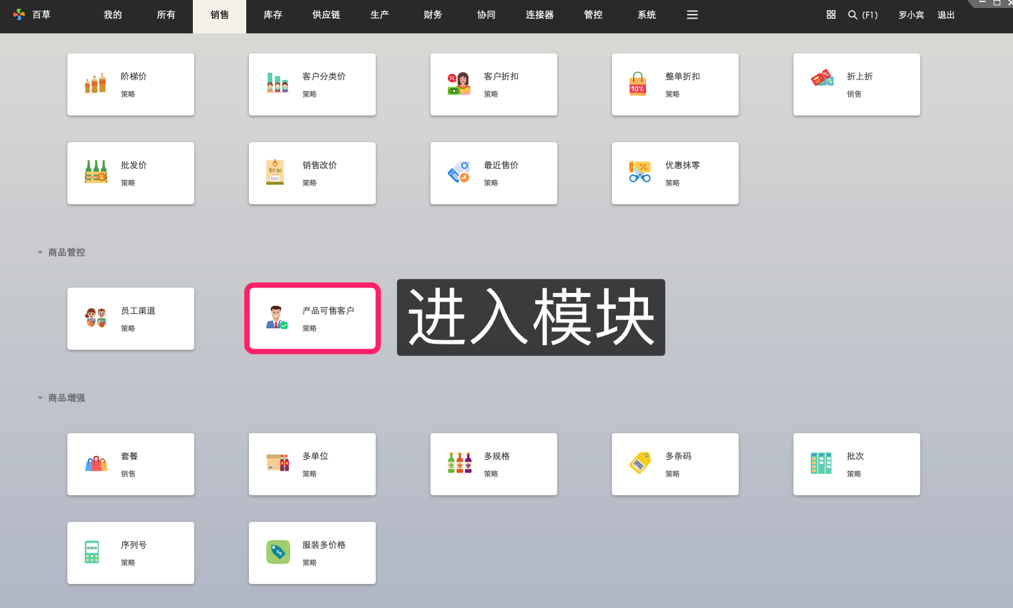Click the (F1) search shortcut label
1013x608 pixels.
[x=870, y=15]
